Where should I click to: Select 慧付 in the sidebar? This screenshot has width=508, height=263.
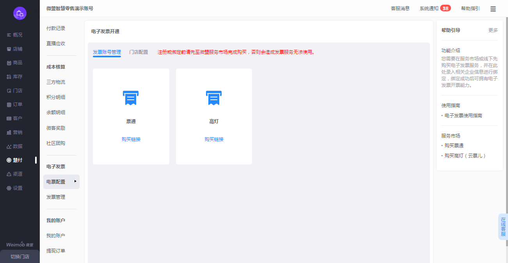click(x=15, y=160)
